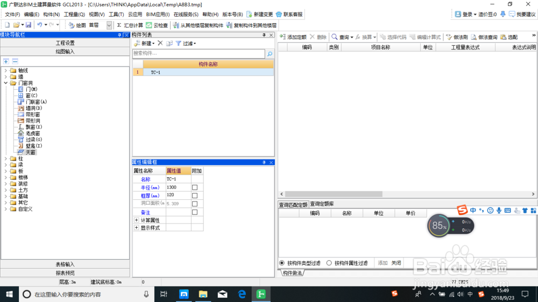Open the 文件(F) menu
Image resolution: width=538 pixels, height=302 pixels.
pyautogui.click(x=12, y=15)
